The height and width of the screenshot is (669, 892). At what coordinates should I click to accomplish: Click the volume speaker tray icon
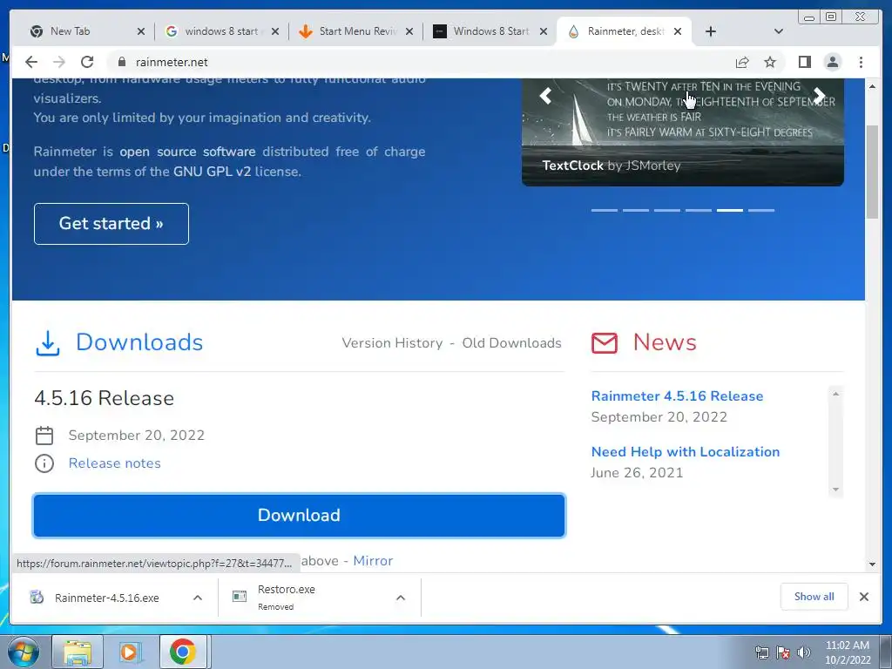click(804, 652)
